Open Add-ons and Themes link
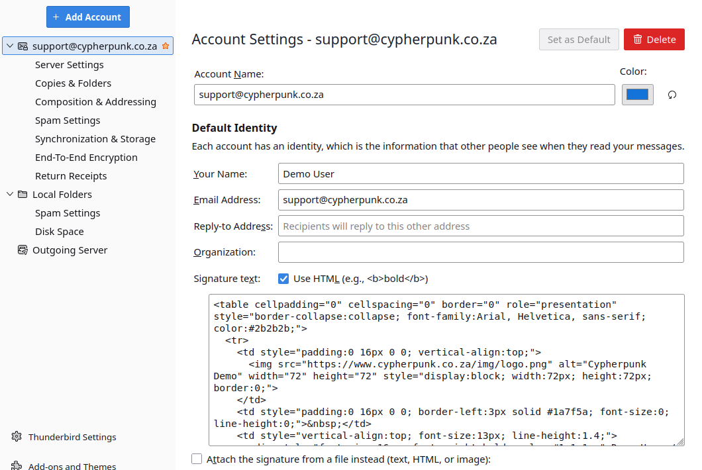 click(72, 465)
